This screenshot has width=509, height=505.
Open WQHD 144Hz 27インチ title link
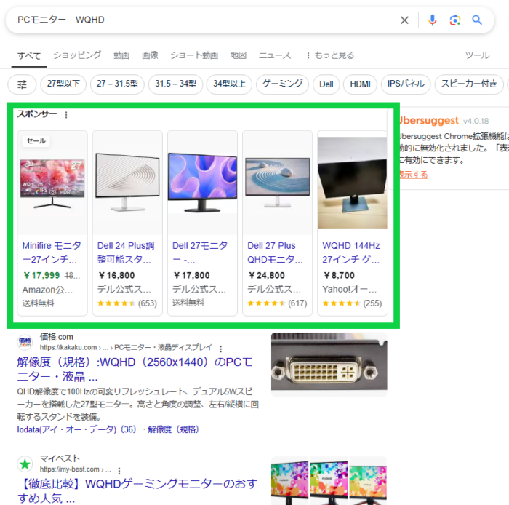pos(351,252)
